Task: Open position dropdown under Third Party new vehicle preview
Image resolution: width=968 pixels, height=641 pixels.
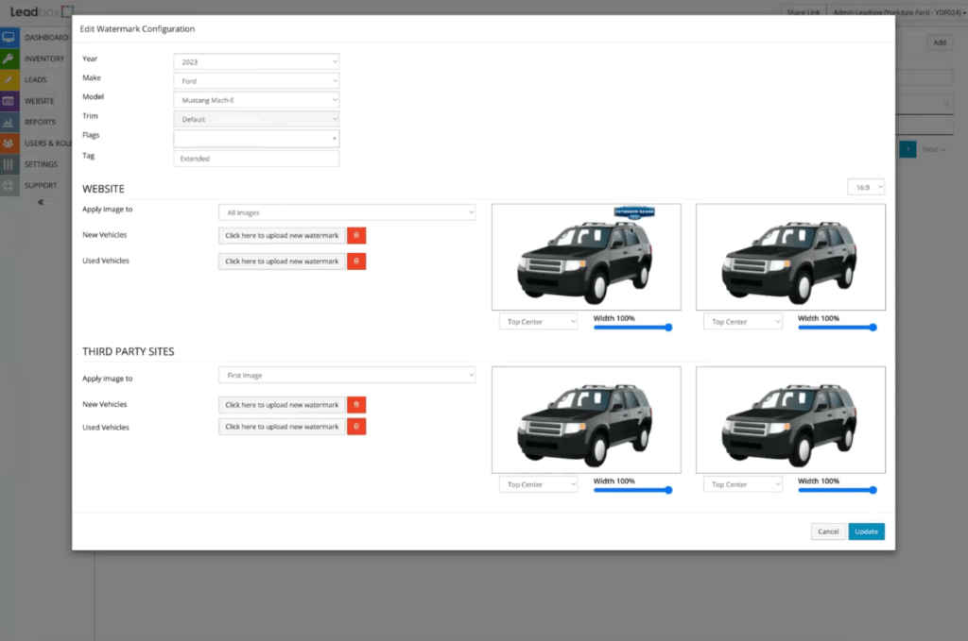Action: point(538,484)
